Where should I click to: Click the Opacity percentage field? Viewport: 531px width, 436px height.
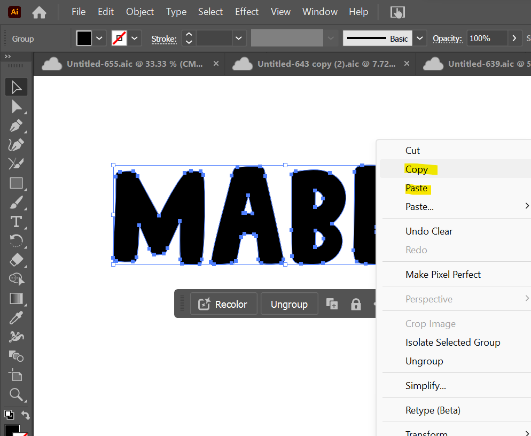click(486, 38)
